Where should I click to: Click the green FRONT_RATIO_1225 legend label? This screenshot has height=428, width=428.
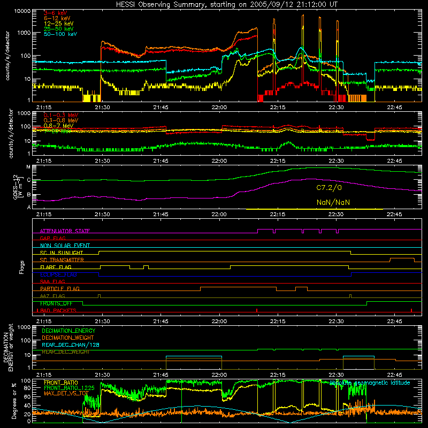(69, 388)
